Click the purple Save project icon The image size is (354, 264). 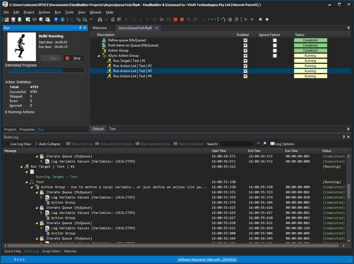[13, 19]
